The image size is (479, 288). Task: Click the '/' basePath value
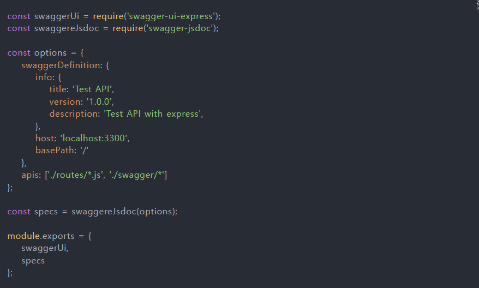pyautogui.click(x=85, y=151)
